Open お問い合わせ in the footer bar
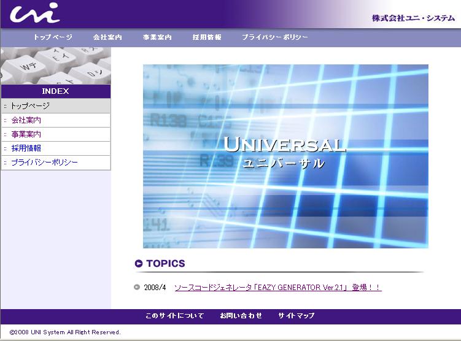This screenshot has width=461, height=341. click(x=241, y=316)
